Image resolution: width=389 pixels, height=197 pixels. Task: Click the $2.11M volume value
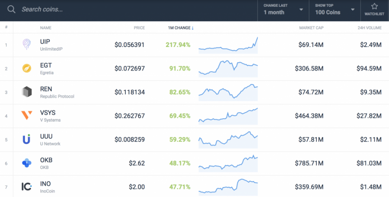[371, 140]
